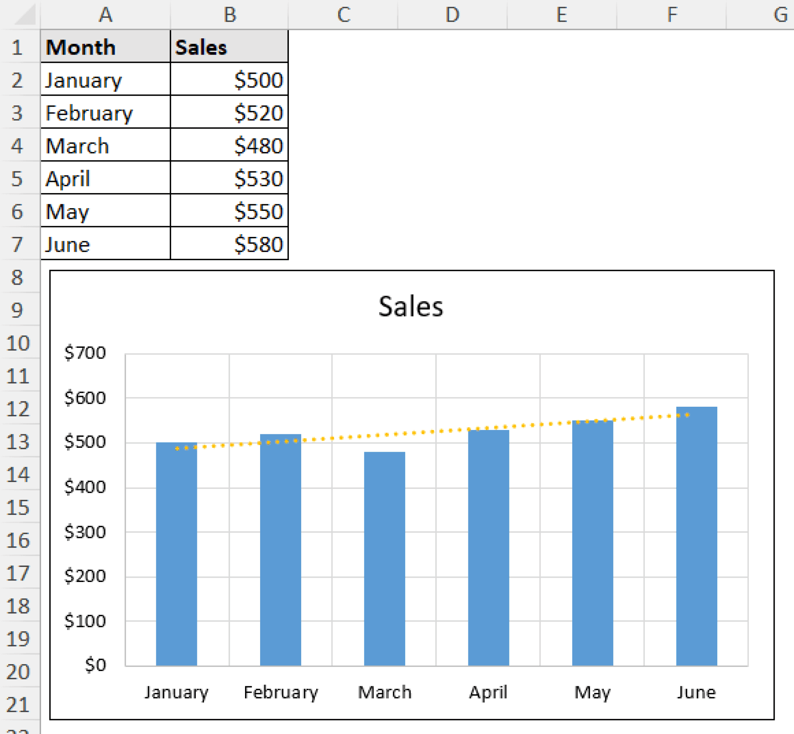Select the $580 sales value for June
Viewport: 794px width, 734px height.
(230, 245)
